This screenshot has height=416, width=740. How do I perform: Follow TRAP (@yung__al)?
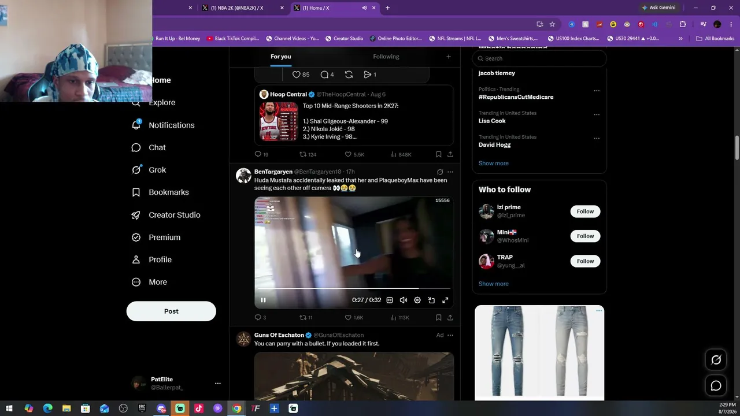(x=585, y=261)
